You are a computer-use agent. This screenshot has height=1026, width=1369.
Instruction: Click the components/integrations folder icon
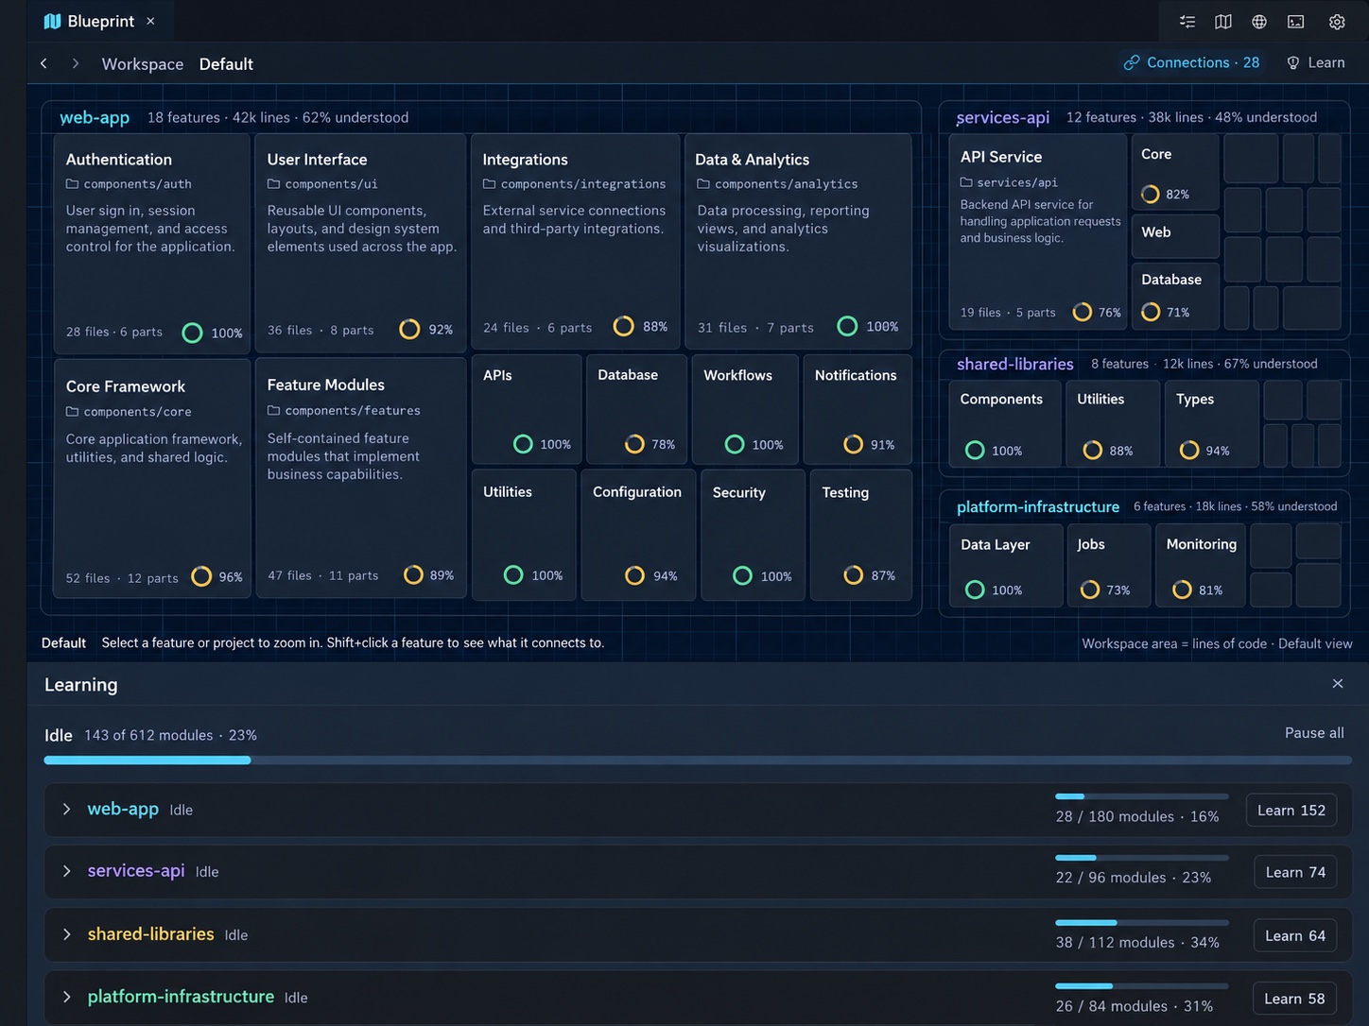coord(489,184)
